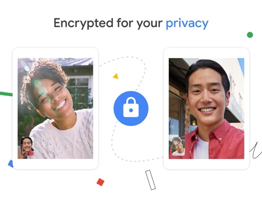
Task: Select the yellow triangle shape
Action: pyautogui.click(x=116, y=76)
